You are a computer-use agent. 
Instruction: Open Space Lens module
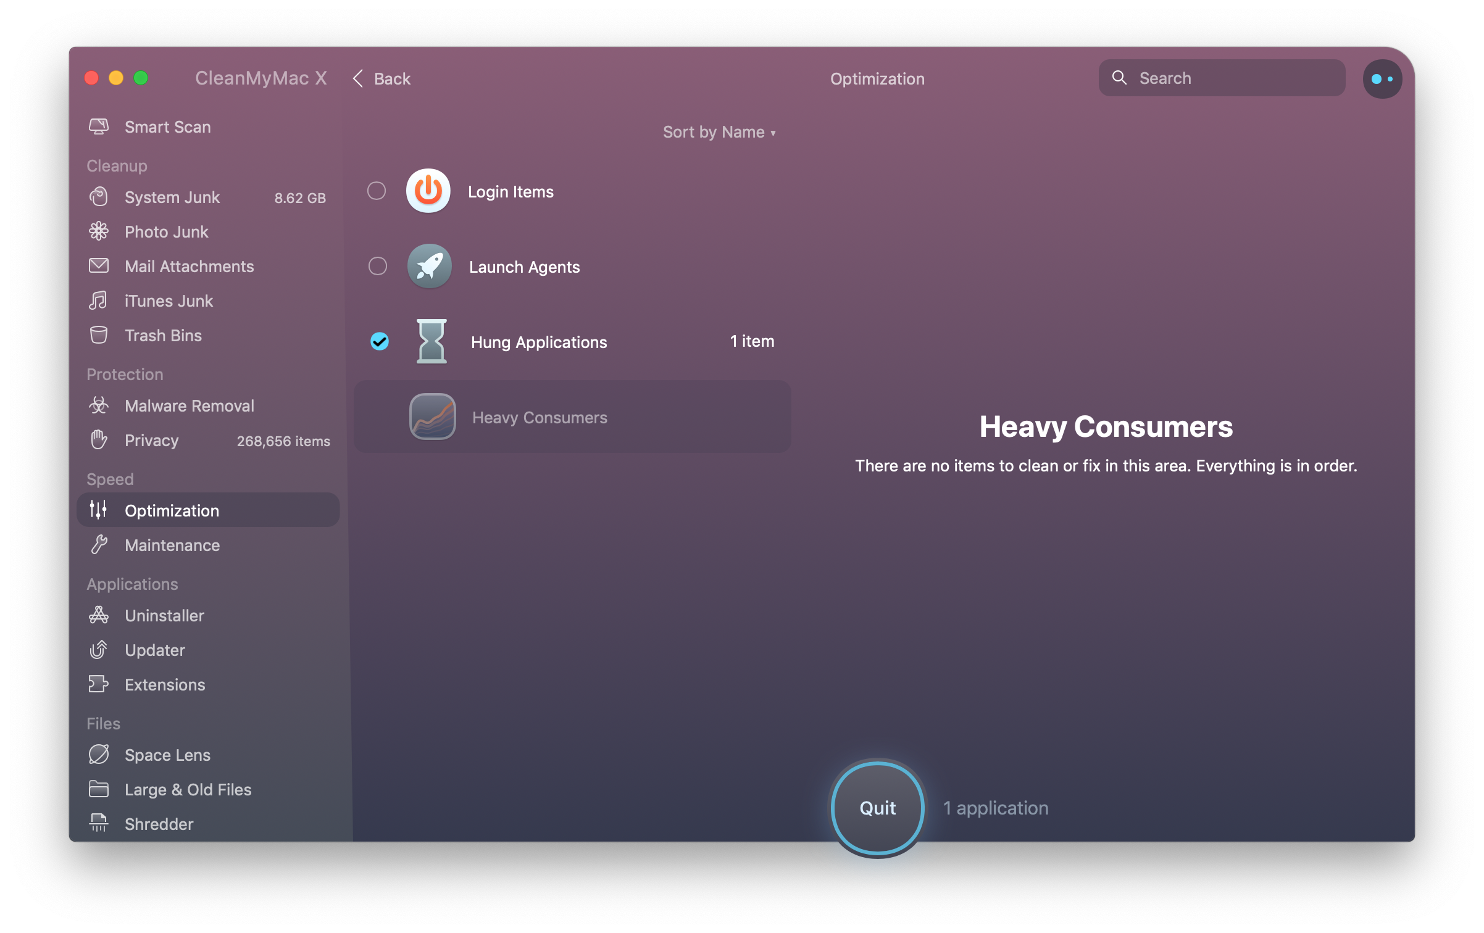[x=208, y=755]
